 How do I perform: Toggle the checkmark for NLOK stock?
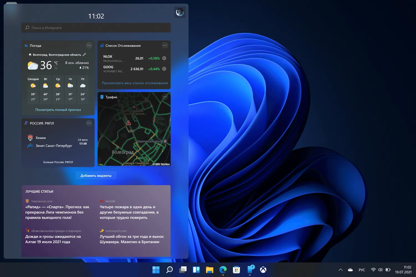pyautogui.click(x=164, y=58)
